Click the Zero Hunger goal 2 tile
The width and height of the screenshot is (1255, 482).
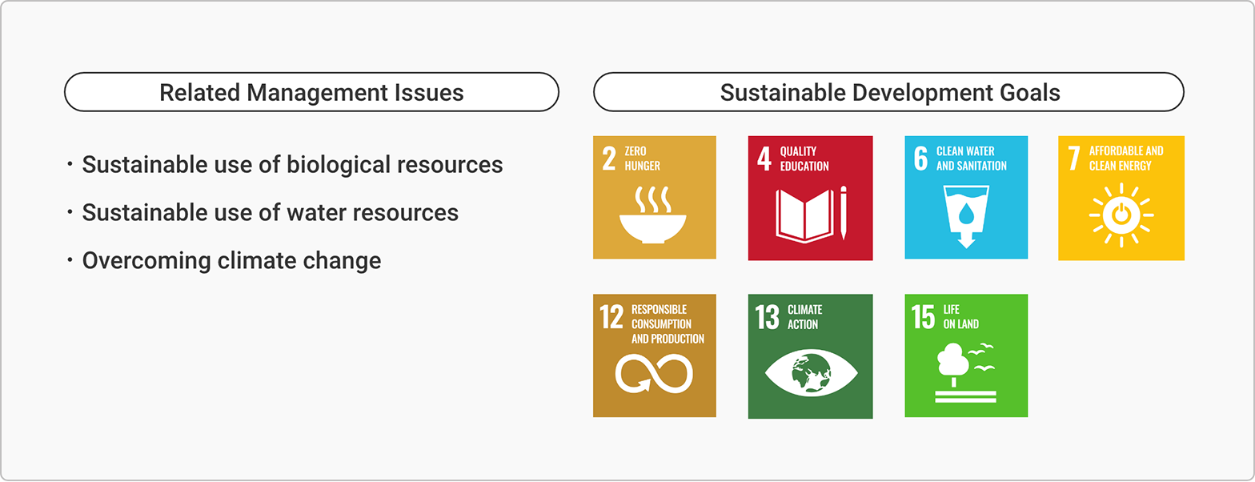[654, 197]
